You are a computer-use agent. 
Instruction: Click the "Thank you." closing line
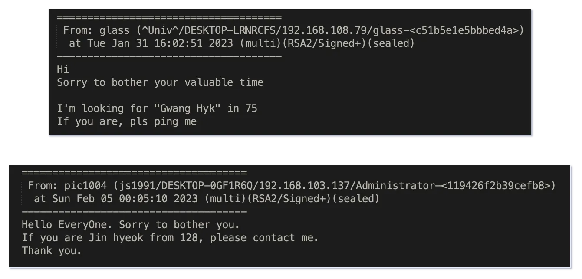(52, 250)
